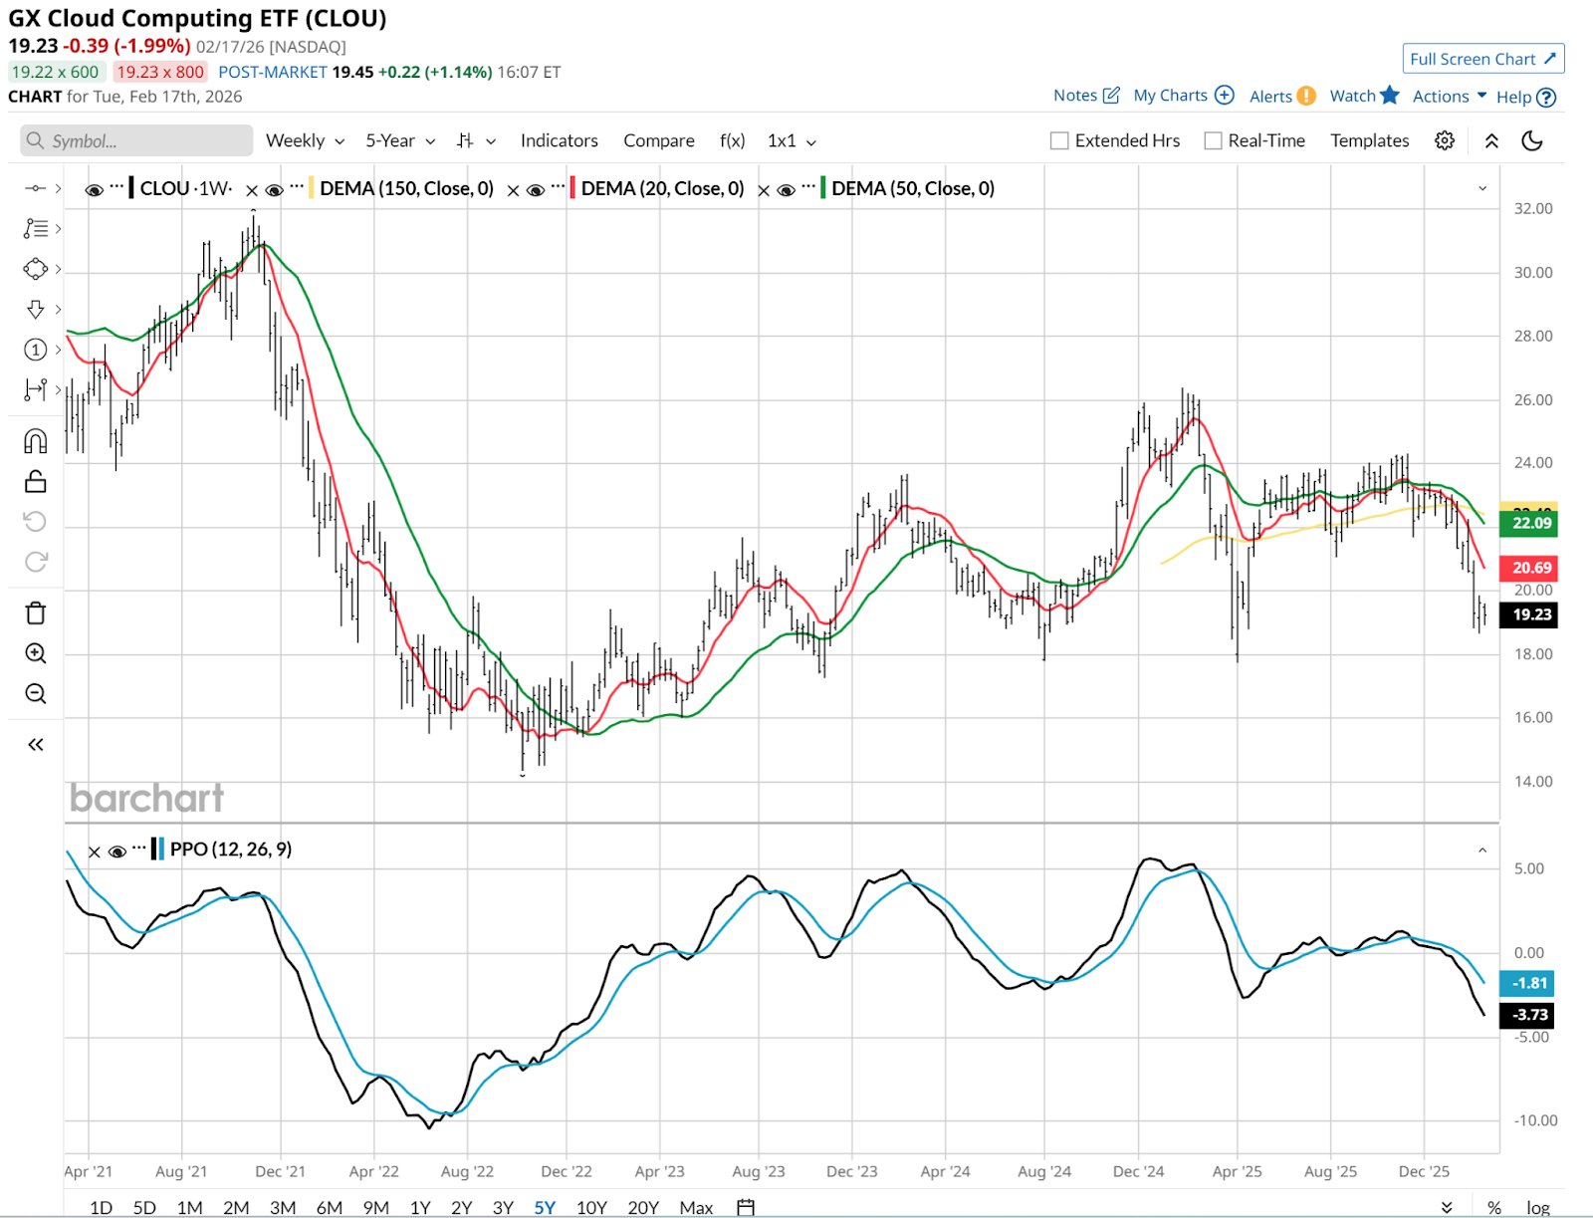Open options menu for DEMA 150 indicator
This screenshot has height=1218, width=1593.
coord(297,186)
